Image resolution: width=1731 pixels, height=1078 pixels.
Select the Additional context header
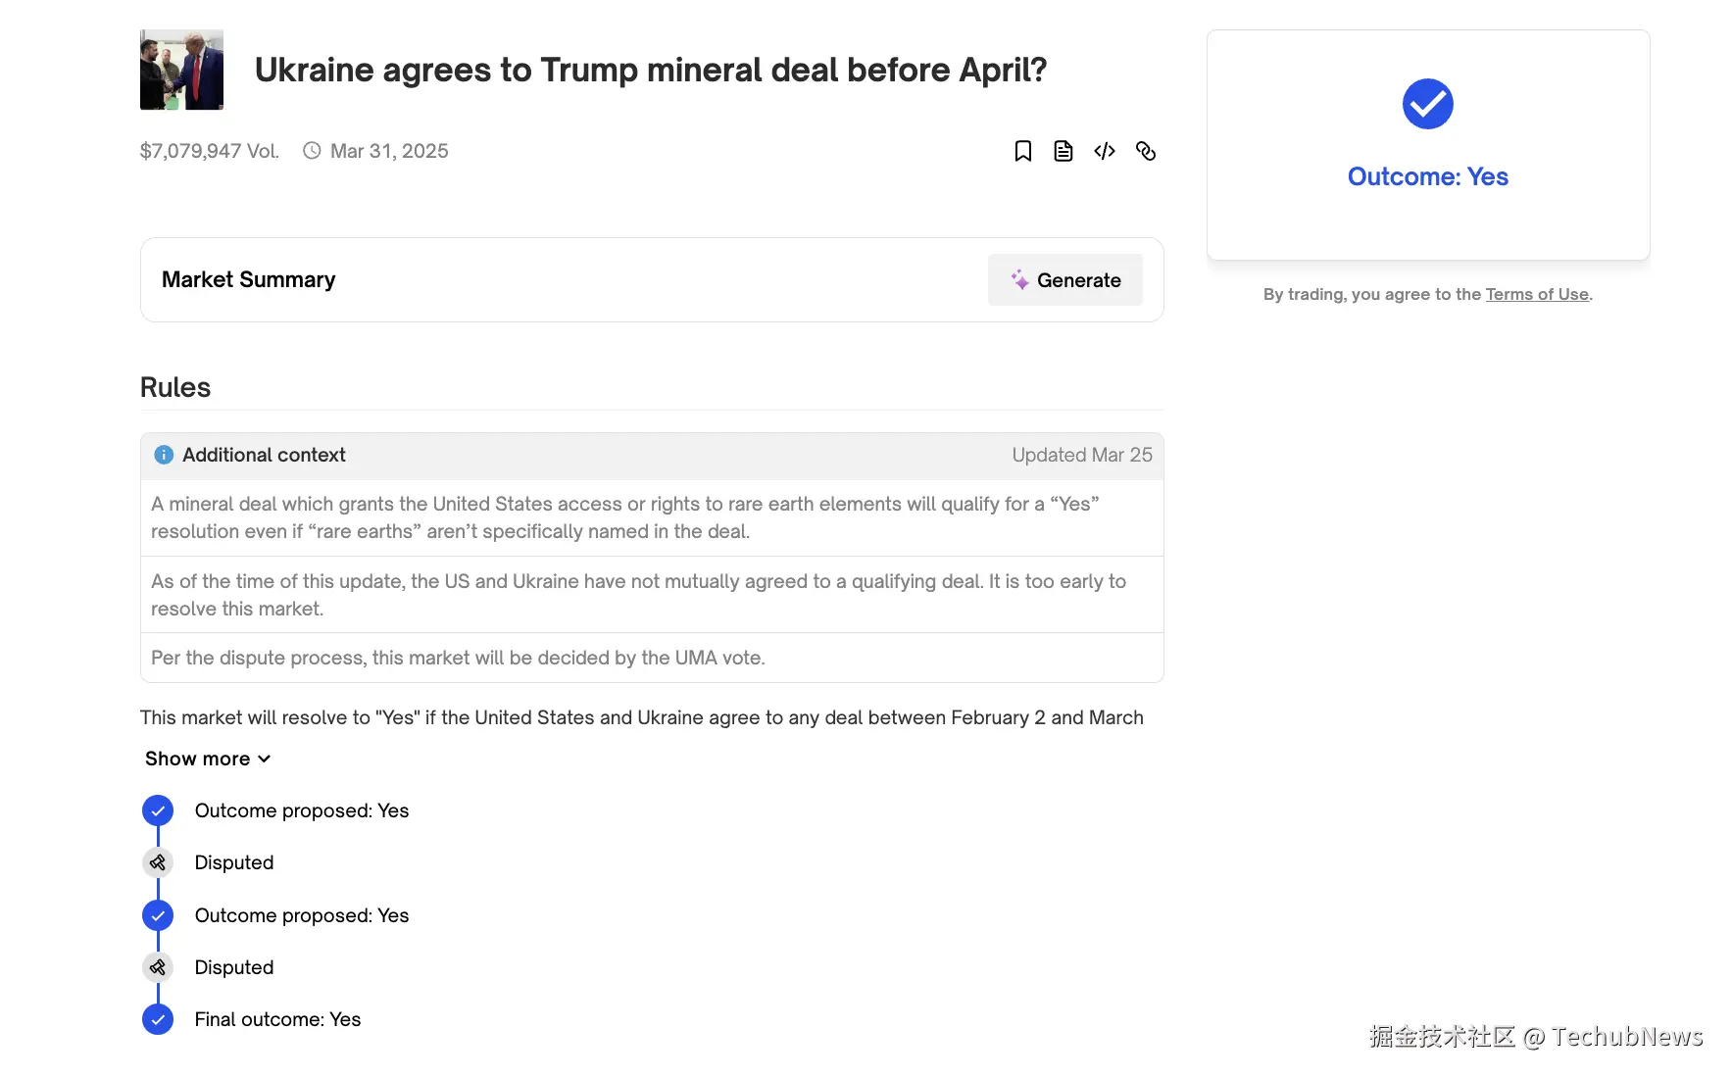pyautogui.click(x=264, y=455)
